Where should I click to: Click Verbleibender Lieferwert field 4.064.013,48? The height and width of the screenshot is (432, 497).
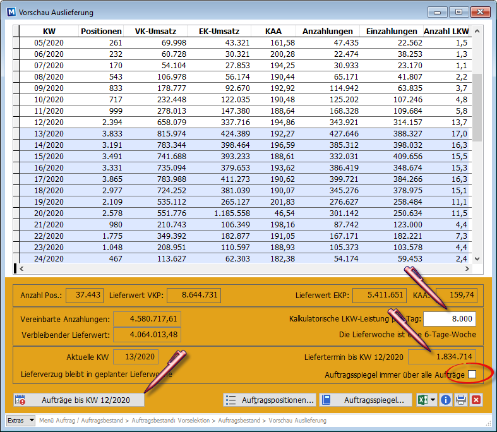(147, 335)
